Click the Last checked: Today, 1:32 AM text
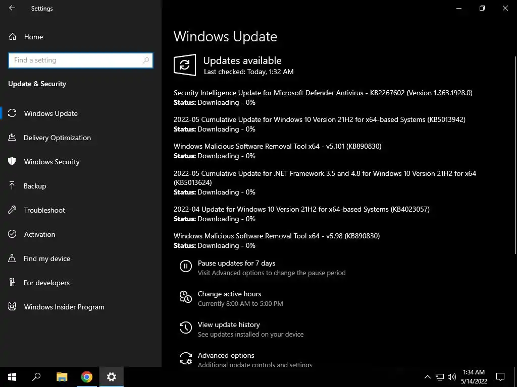The height and width of the screenshot is (387, 517). [x=248, y=72]
